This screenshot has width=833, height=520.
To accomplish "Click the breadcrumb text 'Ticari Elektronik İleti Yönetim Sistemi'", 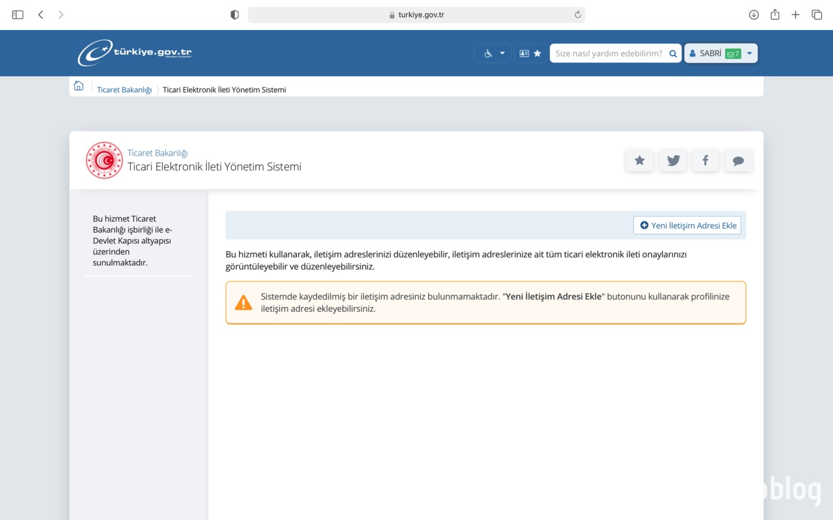I will click(225, 90).
